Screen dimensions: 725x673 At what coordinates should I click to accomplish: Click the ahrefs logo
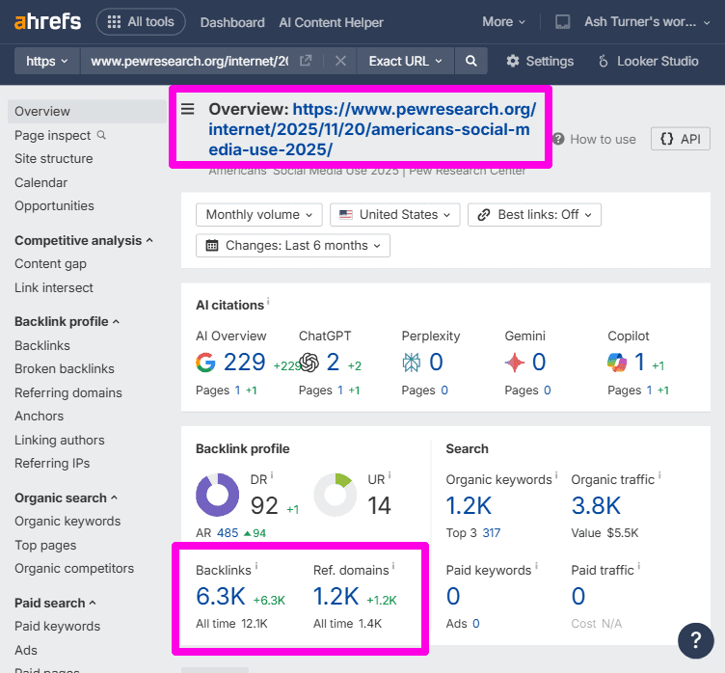(x=47, y=22)
